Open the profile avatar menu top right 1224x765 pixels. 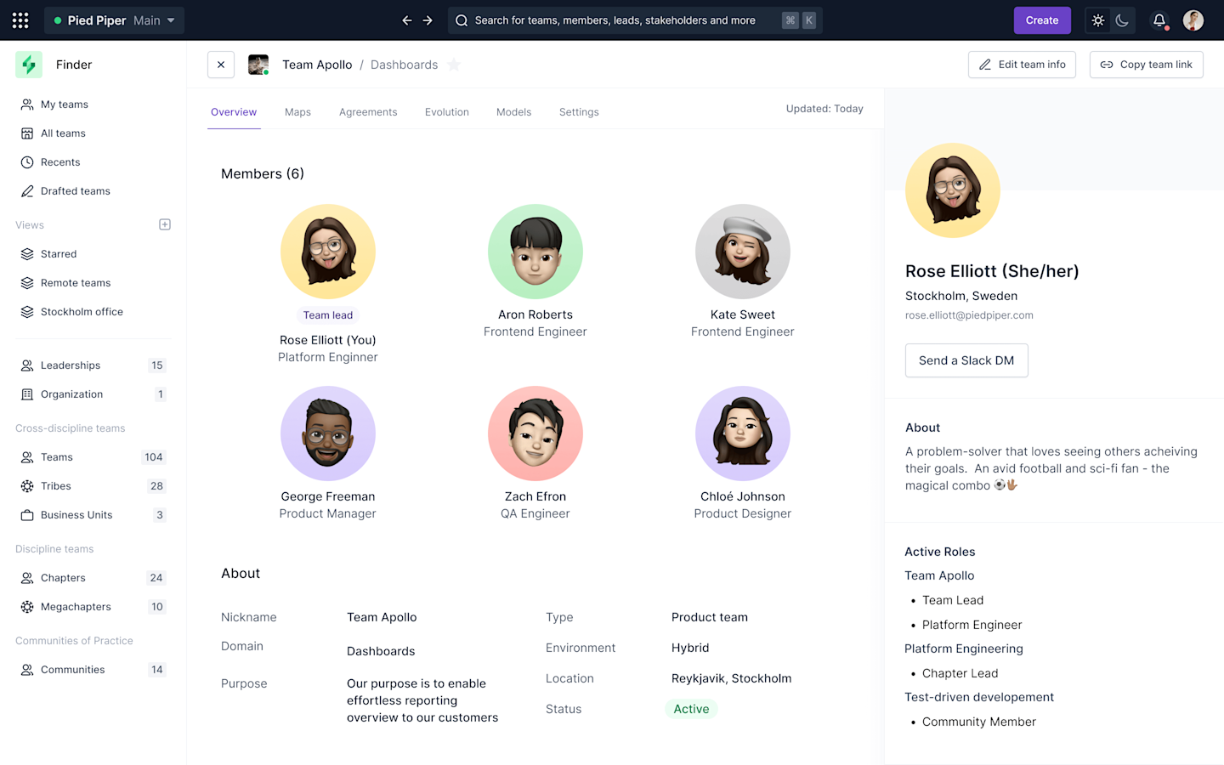(1193, 20)
